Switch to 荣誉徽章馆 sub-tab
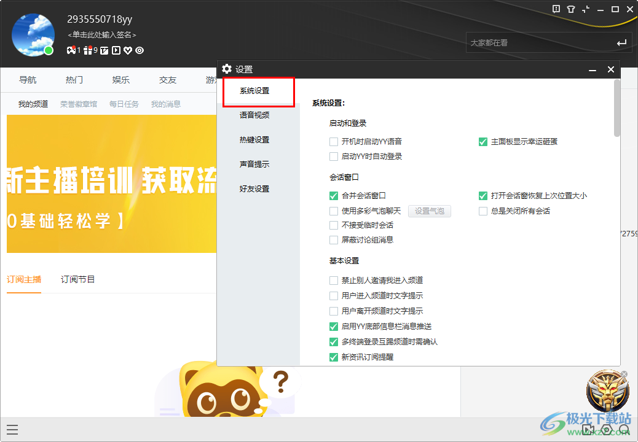Screen dimensions: 638x442 pos(79,104)
